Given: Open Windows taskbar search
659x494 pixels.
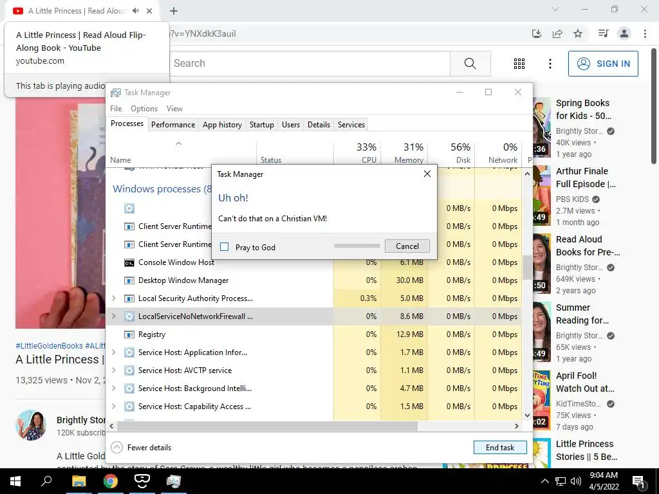Looking at the screenshot, I should click(46, 480).
